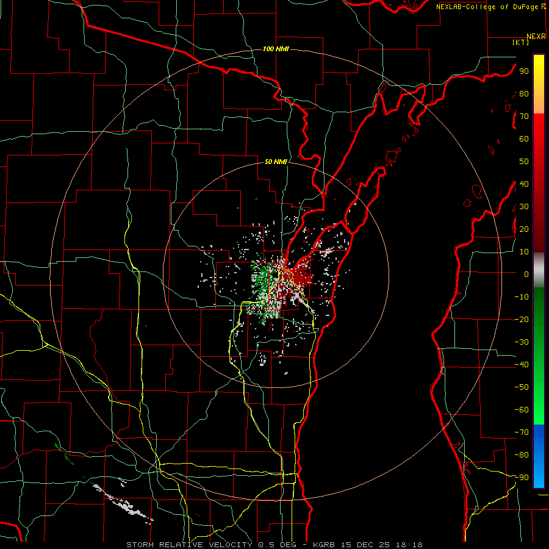The width and height of the screenshot is (549, 549).
Task: Select the -90 knot scale label
Action: pos(522,478)
